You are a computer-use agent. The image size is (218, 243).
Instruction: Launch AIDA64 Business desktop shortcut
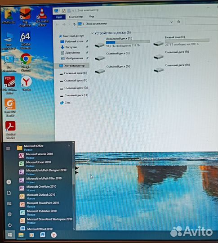pyautogui.click(x=25, y=40)
